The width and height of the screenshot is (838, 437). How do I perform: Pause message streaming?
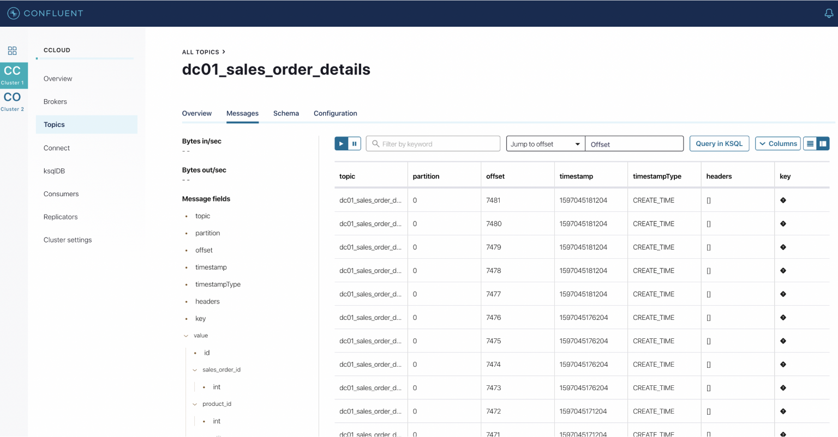tap(354, 143)
